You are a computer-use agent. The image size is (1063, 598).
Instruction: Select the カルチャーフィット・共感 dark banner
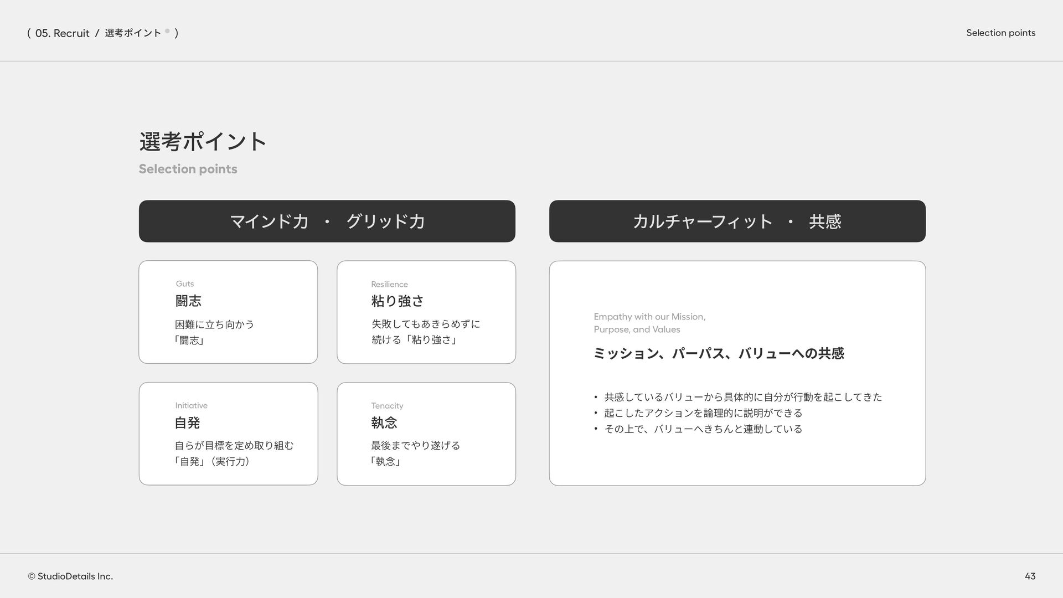point(737,221)
